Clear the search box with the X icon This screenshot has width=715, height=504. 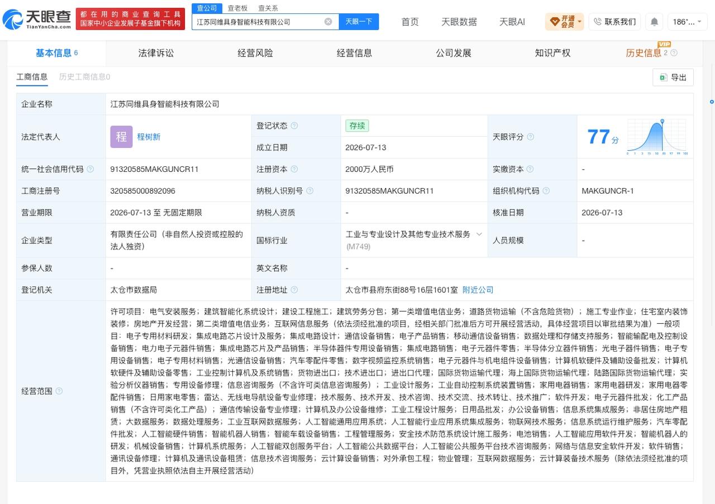point(328,22)
